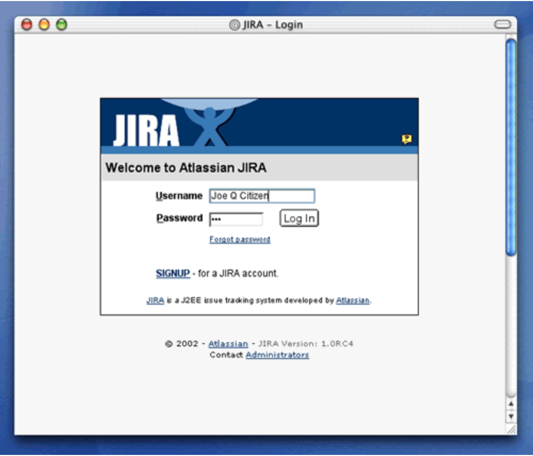Click the Password label
Viewport: 533px width, 456px height.
point(180,218)
